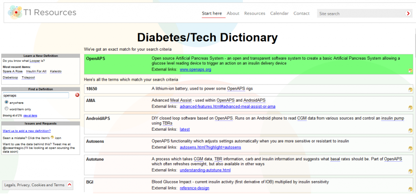Open the understanding-autotune.html link
The height and width of the screenshot is (194, 416).
[205, 170]
